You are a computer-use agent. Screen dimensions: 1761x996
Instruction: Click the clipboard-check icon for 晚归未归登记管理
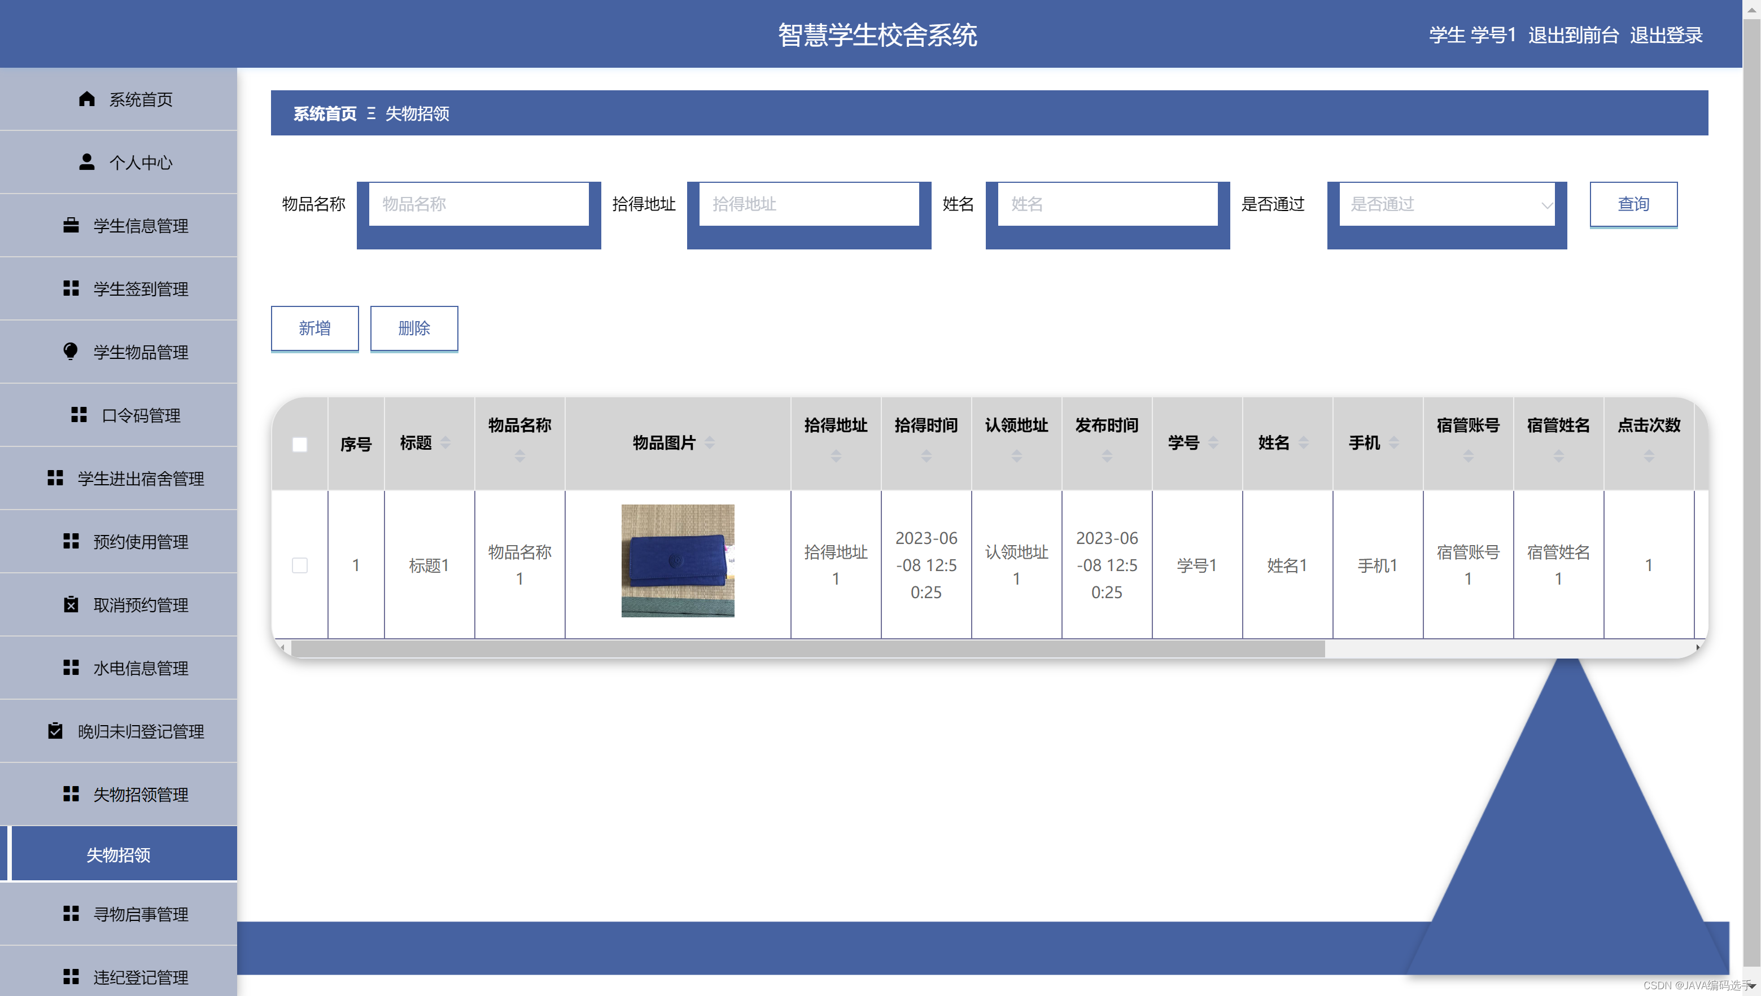pyautogui.click(x=55, y=731)
